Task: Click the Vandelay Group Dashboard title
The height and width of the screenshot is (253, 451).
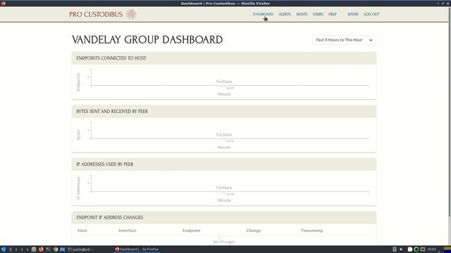Action: coord(147,39)
